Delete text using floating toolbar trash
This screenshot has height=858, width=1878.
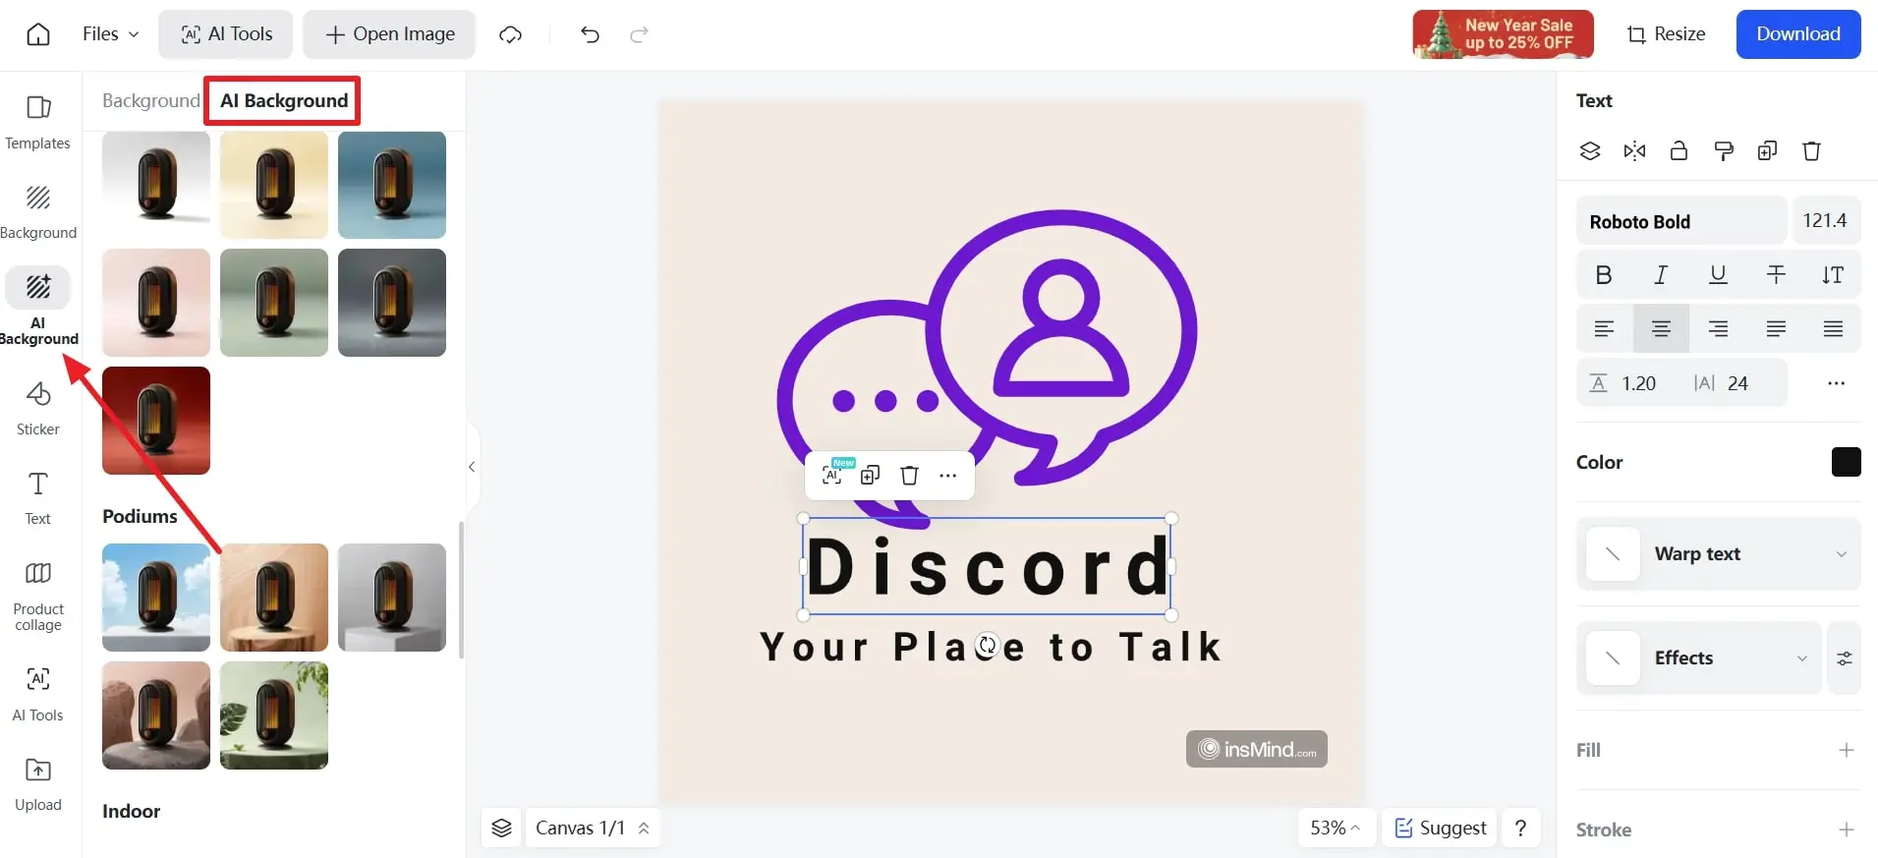909,476
